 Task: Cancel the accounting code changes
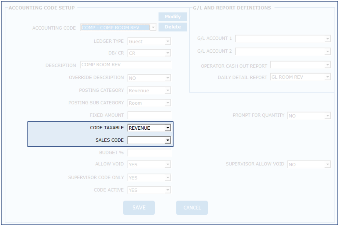coord(192,208)
